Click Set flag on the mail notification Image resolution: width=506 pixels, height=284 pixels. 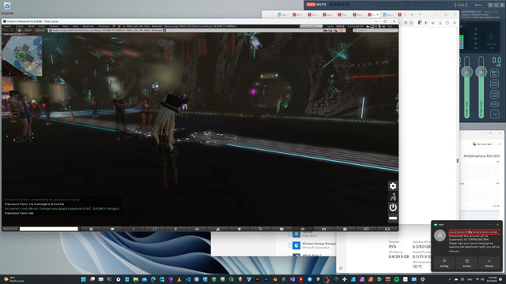click(x=444, y=263)
